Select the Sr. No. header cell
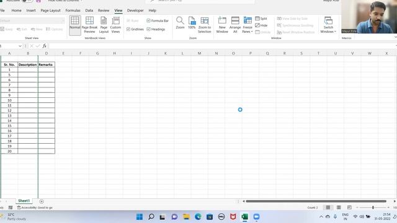This screenshot has height=223, width=397. (x=9, y=64)
